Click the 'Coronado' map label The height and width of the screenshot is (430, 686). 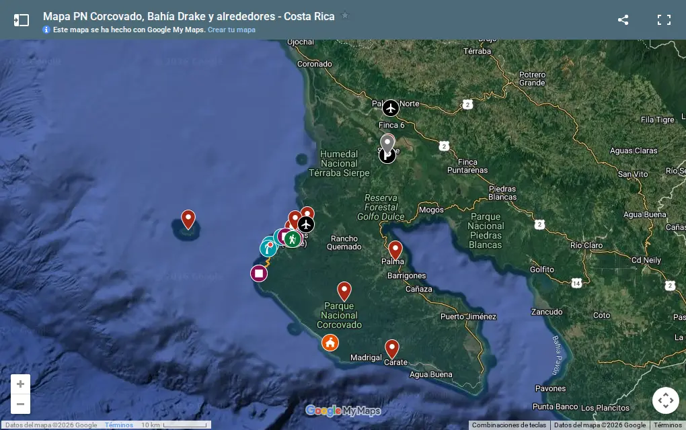[x=315, y=64]
